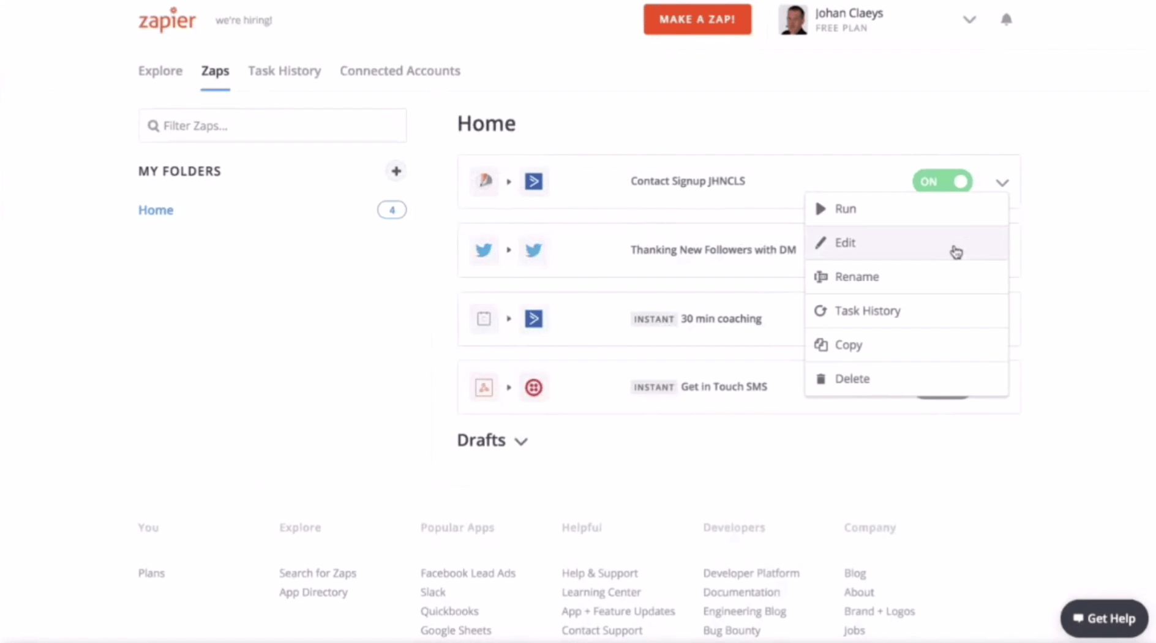Open the Learning Center footer link
Viewport: 1156px width, 643px height.
point(601,592)
